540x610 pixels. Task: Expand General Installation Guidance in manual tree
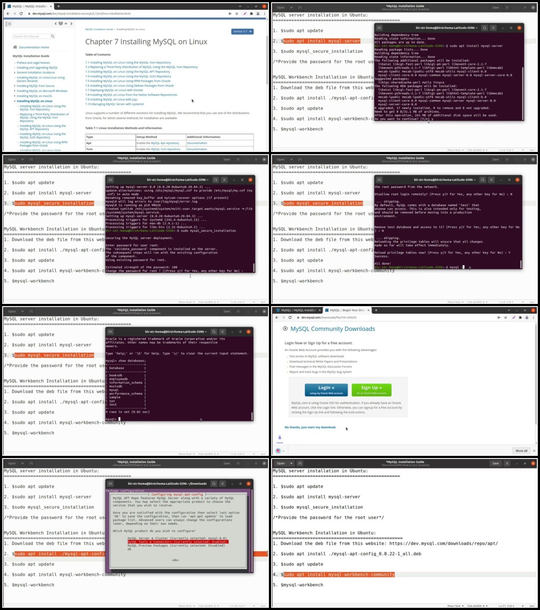click(x=15, y=72)
